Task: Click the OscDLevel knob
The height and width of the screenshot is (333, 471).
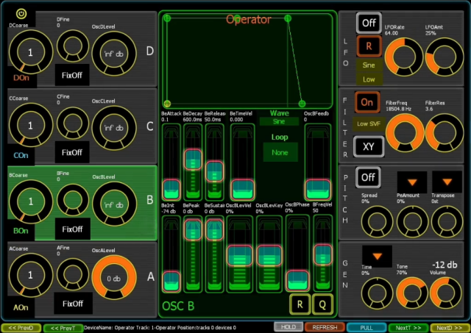Action: tap(114, 54)
